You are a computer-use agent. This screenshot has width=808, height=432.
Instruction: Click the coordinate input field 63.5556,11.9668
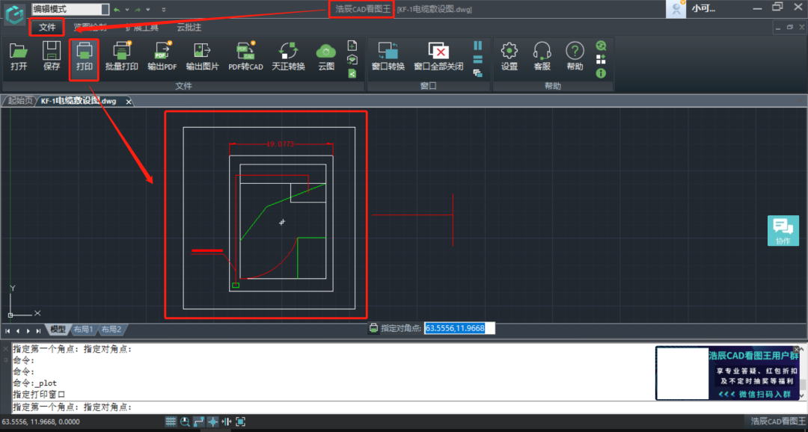459,328
